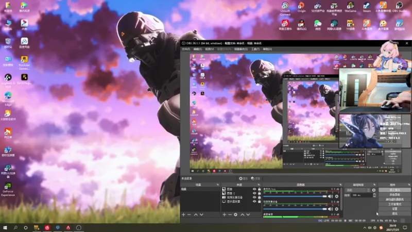Open the 编辑(E) menu in OBS
This screenshot has height=232, width=412.
[x=198, y=49]
